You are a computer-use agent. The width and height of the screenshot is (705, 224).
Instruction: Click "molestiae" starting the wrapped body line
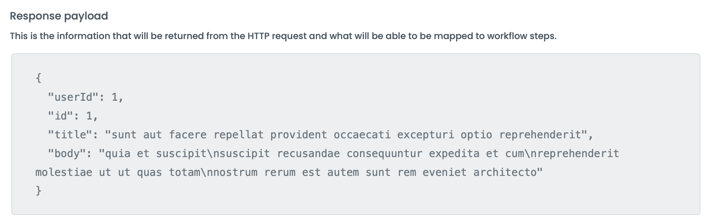(64, 173)
